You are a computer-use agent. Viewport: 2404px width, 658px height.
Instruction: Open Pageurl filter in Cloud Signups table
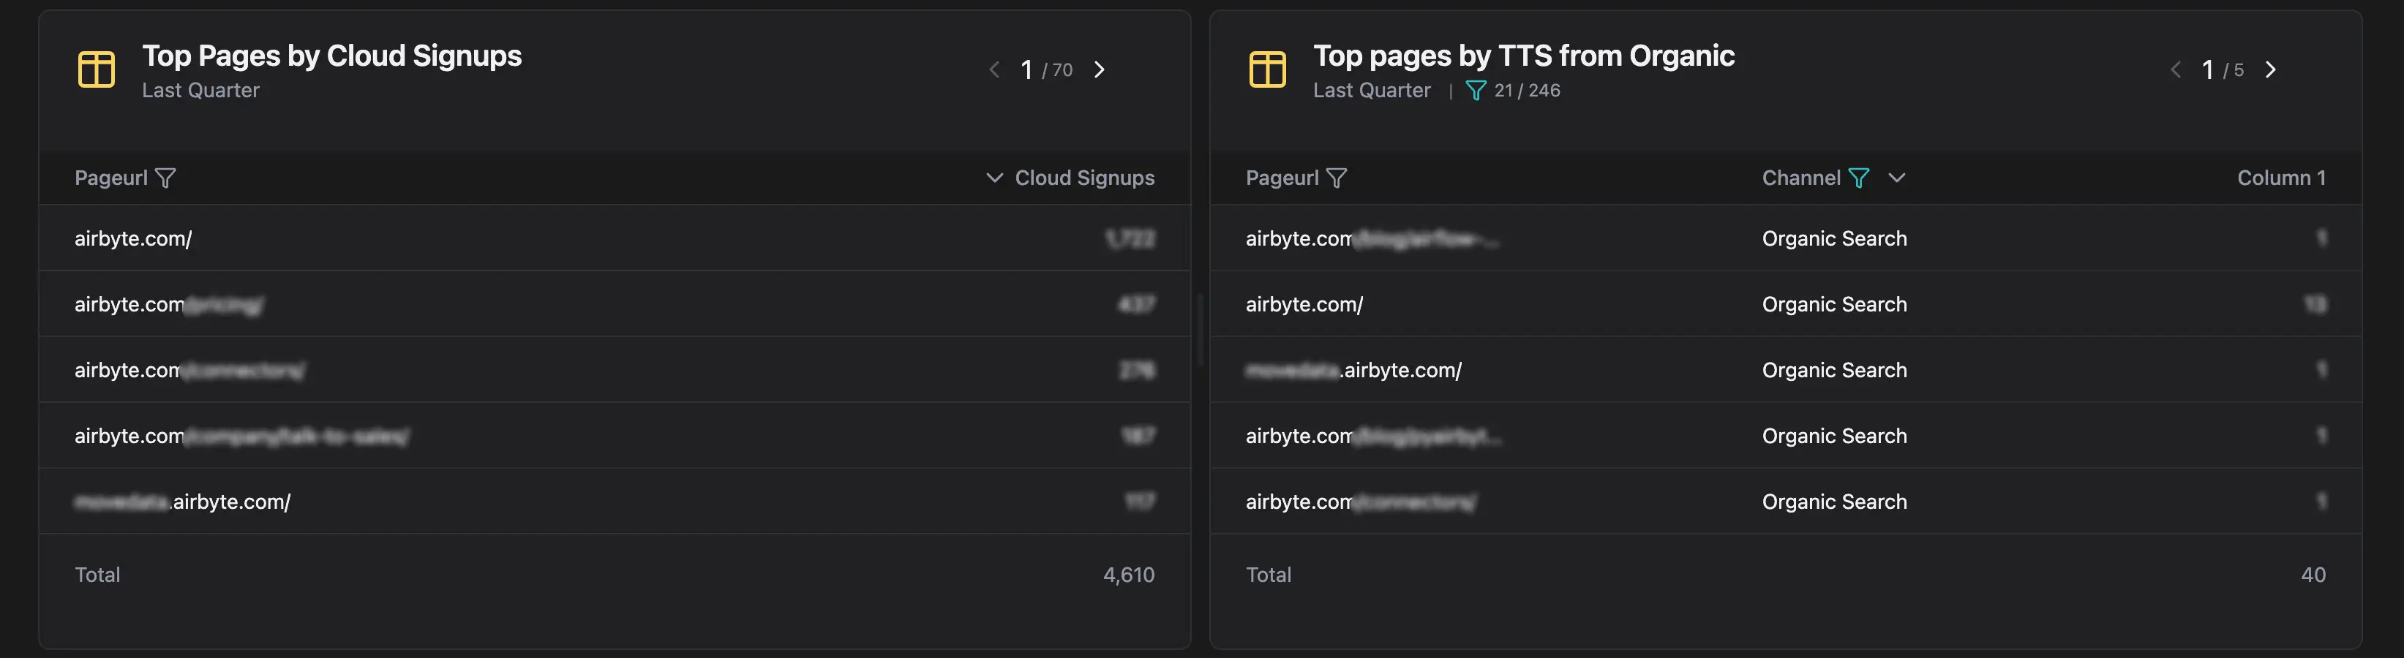click(165, 178)
